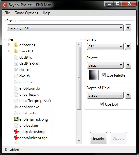
Task: Click the effect.txt file icon
Action: click(x=16, y=82)
